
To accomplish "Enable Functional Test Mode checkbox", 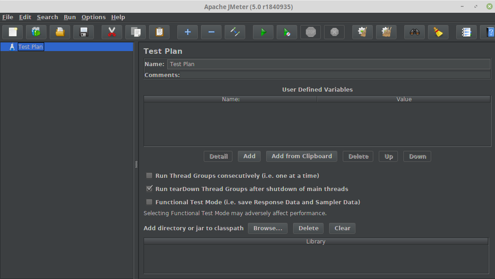I will point(150,202).
